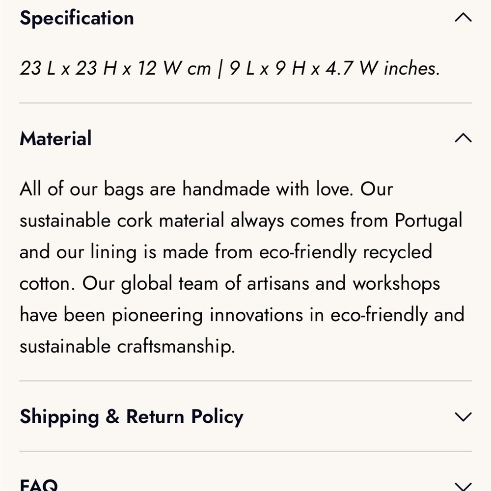
Task: Click the phrase eco-friendly recycled
Action: (346, 252)
